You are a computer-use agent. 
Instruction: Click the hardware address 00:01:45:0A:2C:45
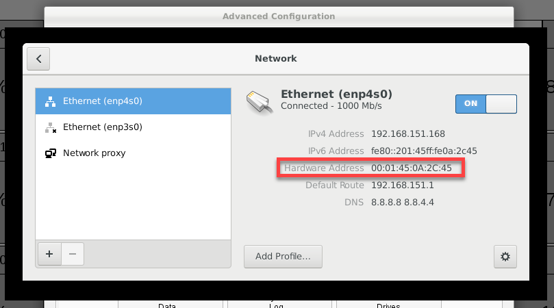412,168
